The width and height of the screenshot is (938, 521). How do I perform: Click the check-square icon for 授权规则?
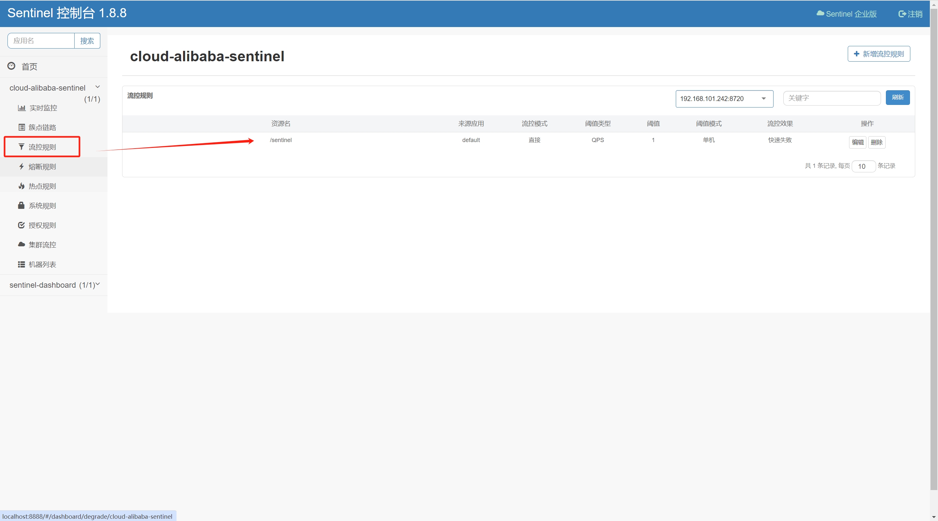[21, 225]
